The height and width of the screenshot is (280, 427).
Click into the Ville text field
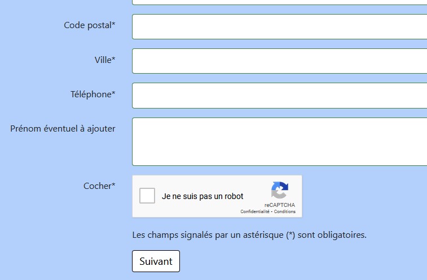point(279,61)
